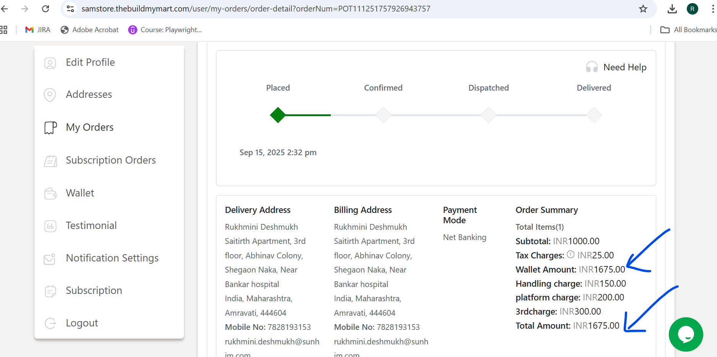Click the Net Banking payment mode text

click(x=465, y=237)
